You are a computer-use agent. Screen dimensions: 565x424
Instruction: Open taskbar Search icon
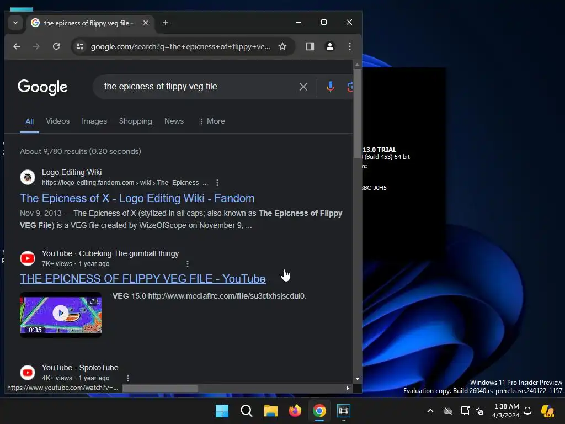tap(247, 411)
